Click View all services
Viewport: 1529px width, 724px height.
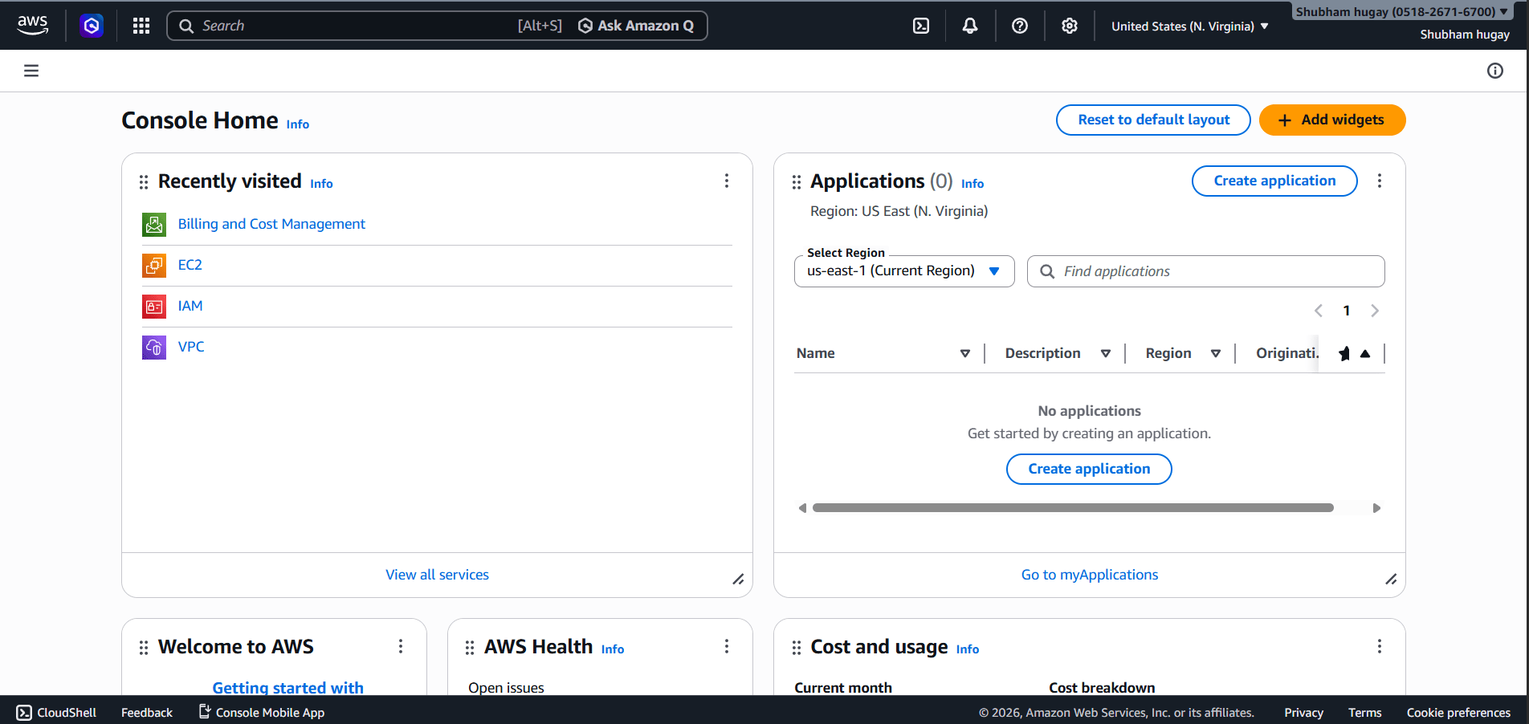(x=437, y=575)
